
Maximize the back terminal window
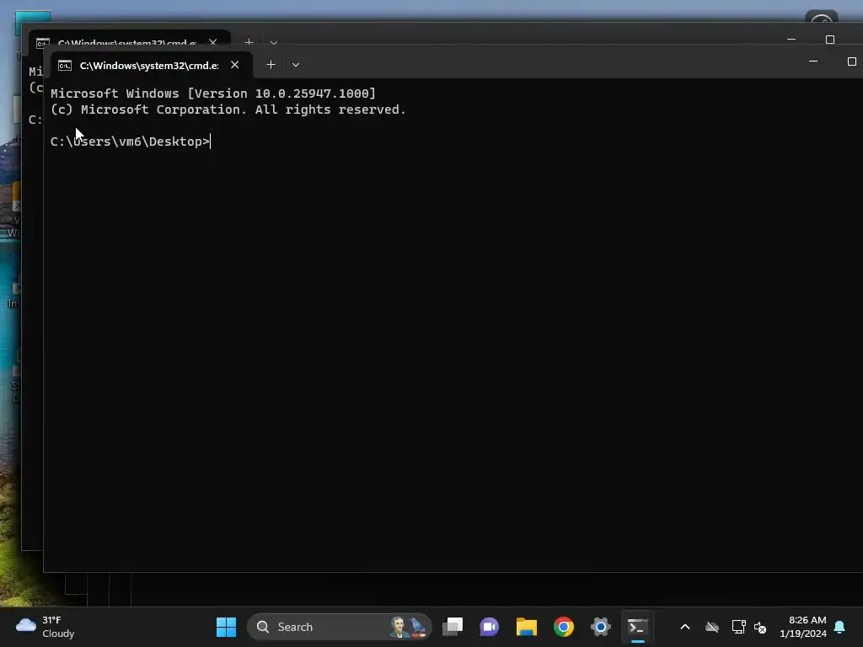(x=830, y=40)
